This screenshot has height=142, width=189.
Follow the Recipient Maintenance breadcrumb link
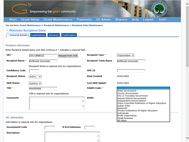pos(56,25)
